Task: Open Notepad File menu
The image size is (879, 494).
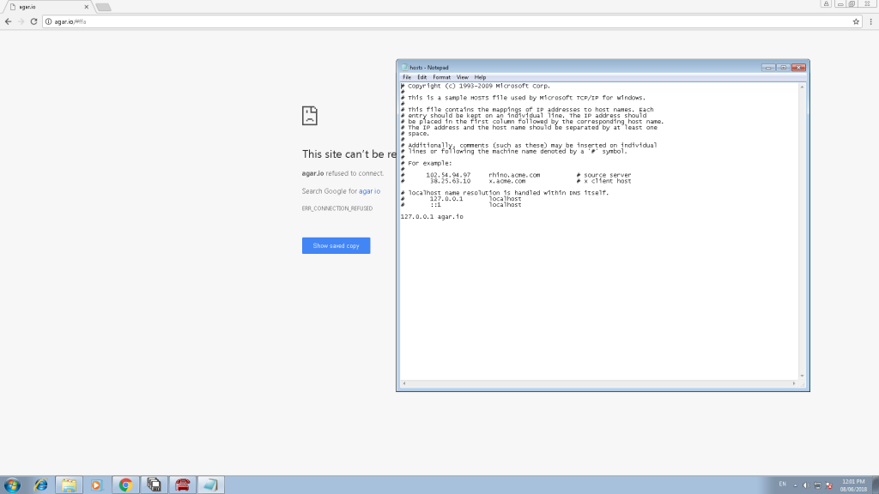Action: 406,77
